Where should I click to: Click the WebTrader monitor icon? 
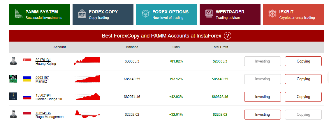[x=209, y=14]
